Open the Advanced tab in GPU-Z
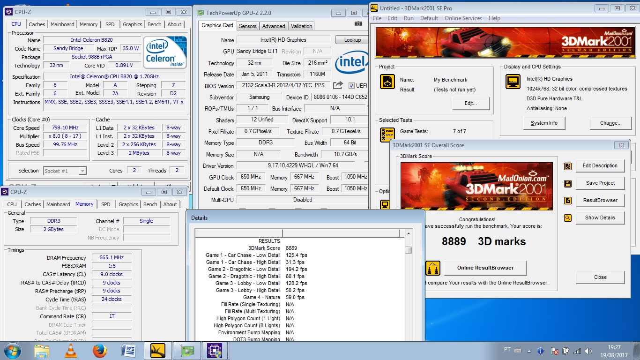This screenshot has height=360, width=640. [274, 26]
